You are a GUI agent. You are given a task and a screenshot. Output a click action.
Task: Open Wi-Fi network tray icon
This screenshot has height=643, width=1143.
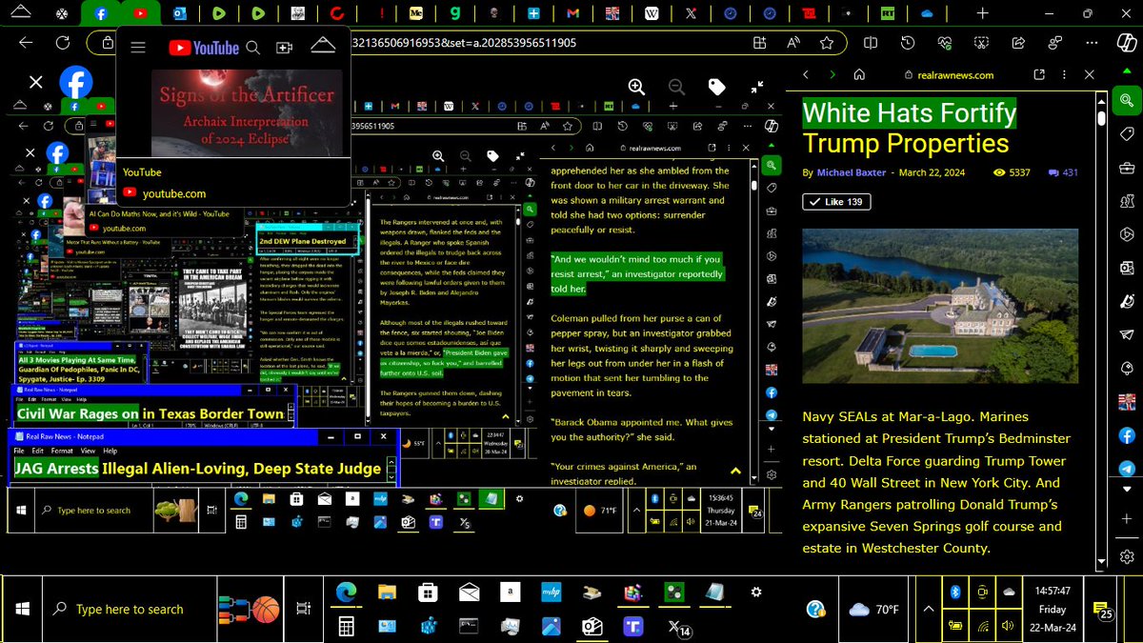982,626
